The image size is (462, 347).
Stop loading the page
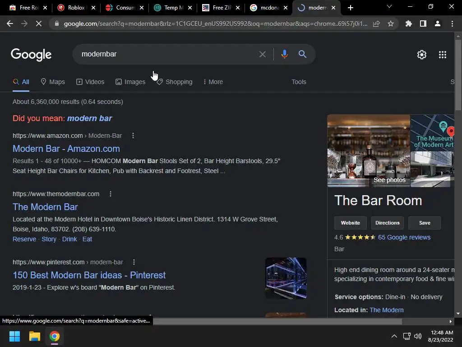[39, 23]
